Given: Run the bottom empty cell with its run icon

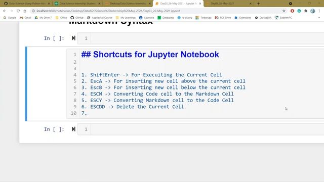Looking at the screenshot, I should (73, 129).
